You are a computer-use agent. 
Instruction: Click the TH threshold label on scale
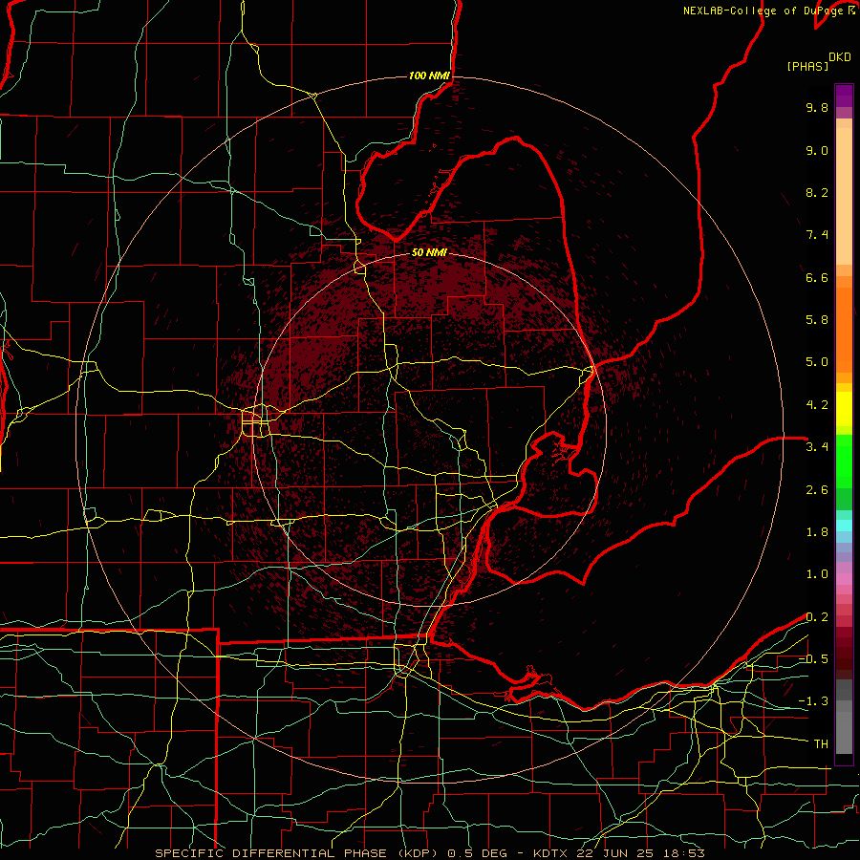click(x=821, y=744)
